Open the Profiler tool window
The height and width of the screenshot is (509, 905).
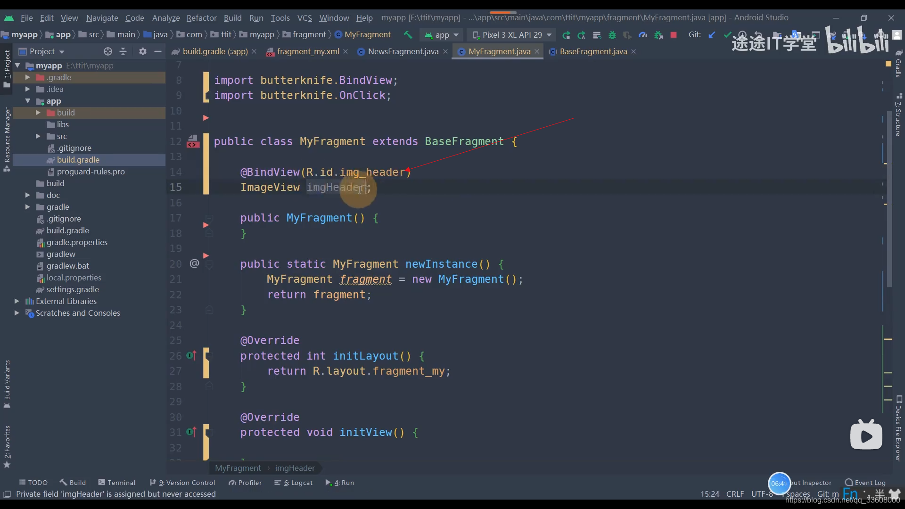point(245,483)
